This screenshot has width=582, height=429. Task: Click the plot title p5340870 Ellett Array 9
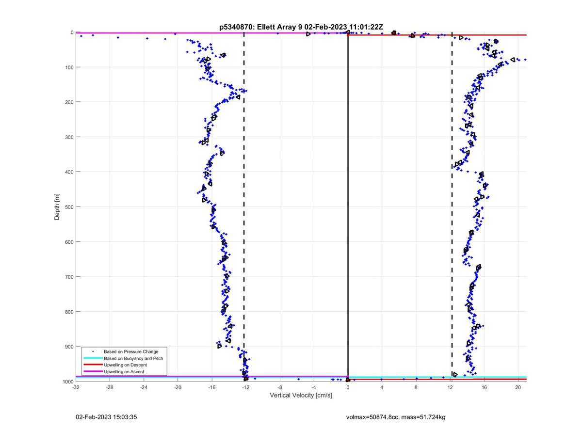[x=301, y=27]
